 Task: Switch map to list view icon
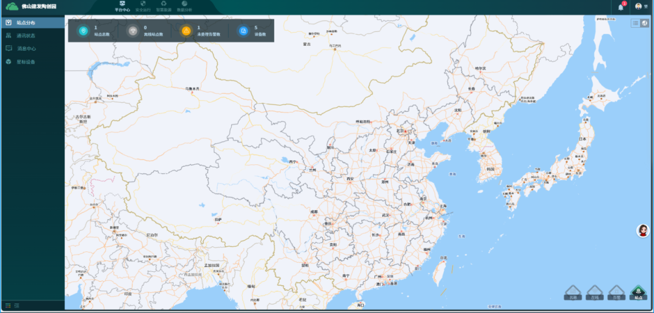tap(636, 24)
